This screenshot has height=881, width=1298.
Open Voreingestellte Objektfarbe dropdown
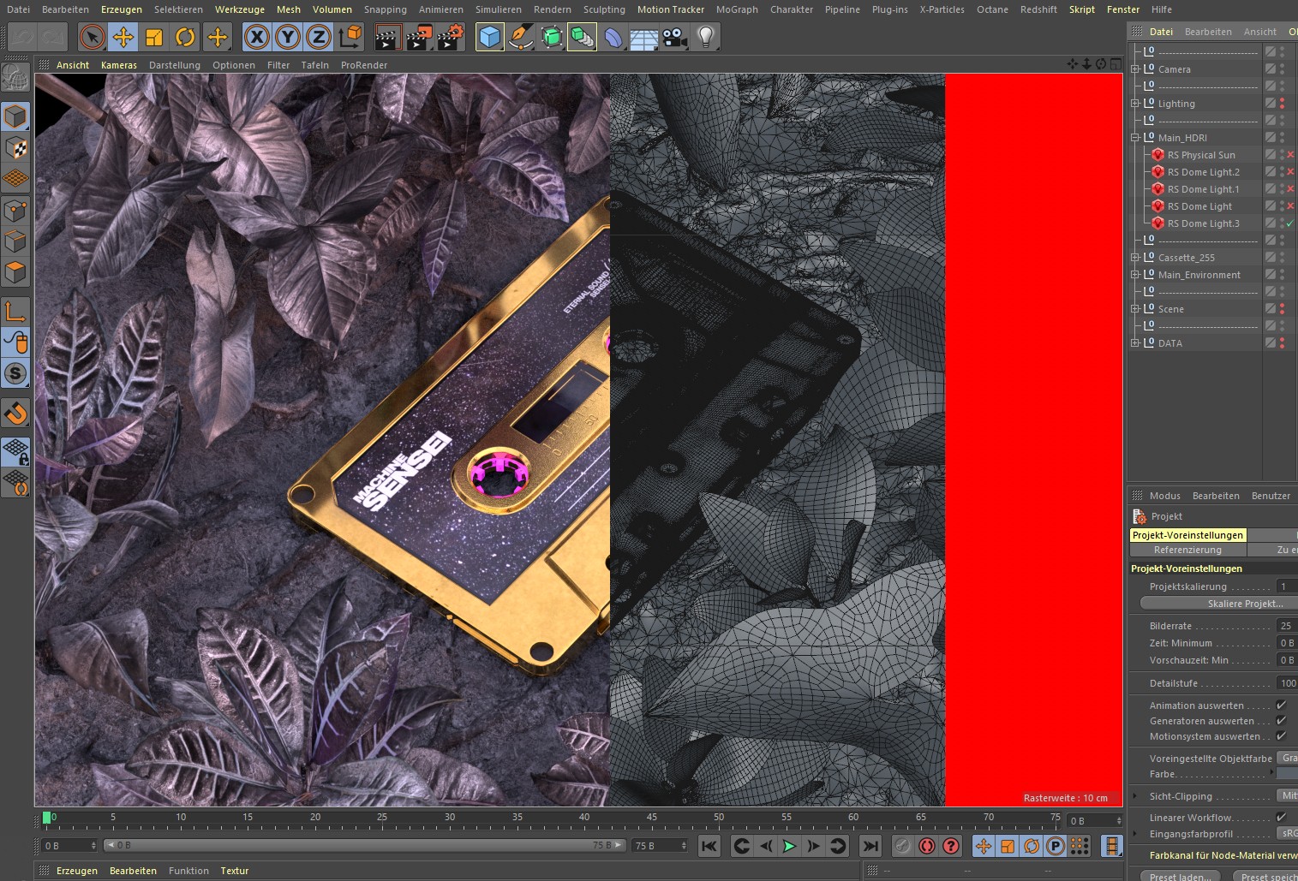point(1287,758)
